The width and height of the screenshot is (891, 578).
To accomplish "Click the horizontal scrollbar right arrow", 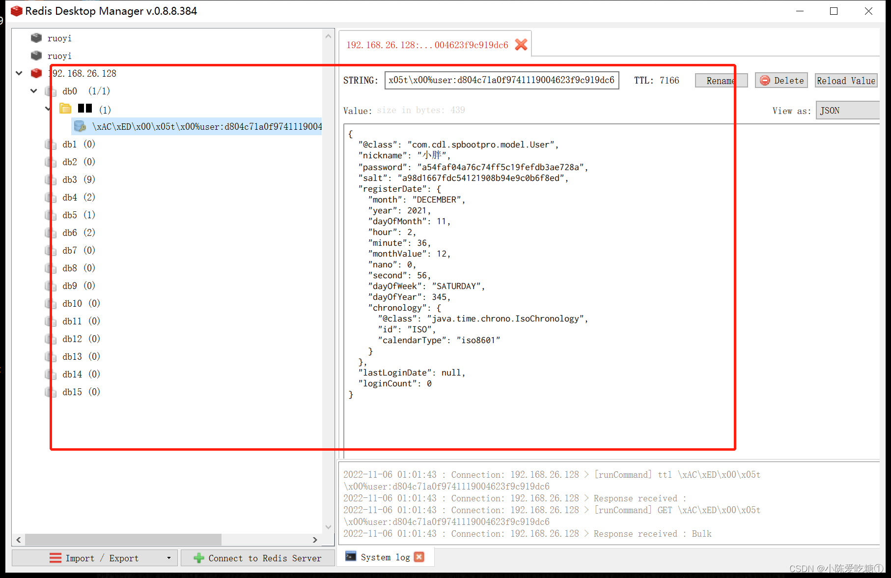I will coord(315,540).
